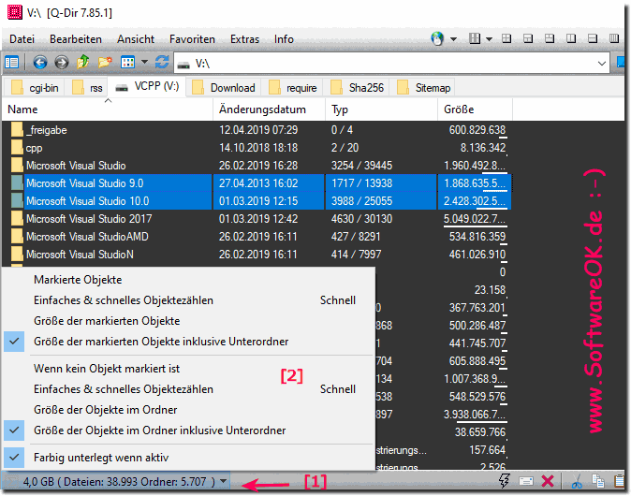Open the Favoriten menu
Screen dimensions: 631x496
pyautogui.click(x=192, y=39)
